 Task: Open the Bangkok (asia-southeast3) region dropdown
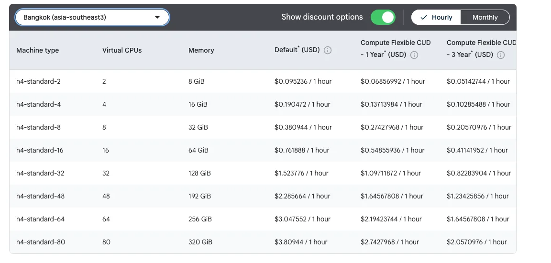pyautogui.click(x=92, y=17)
